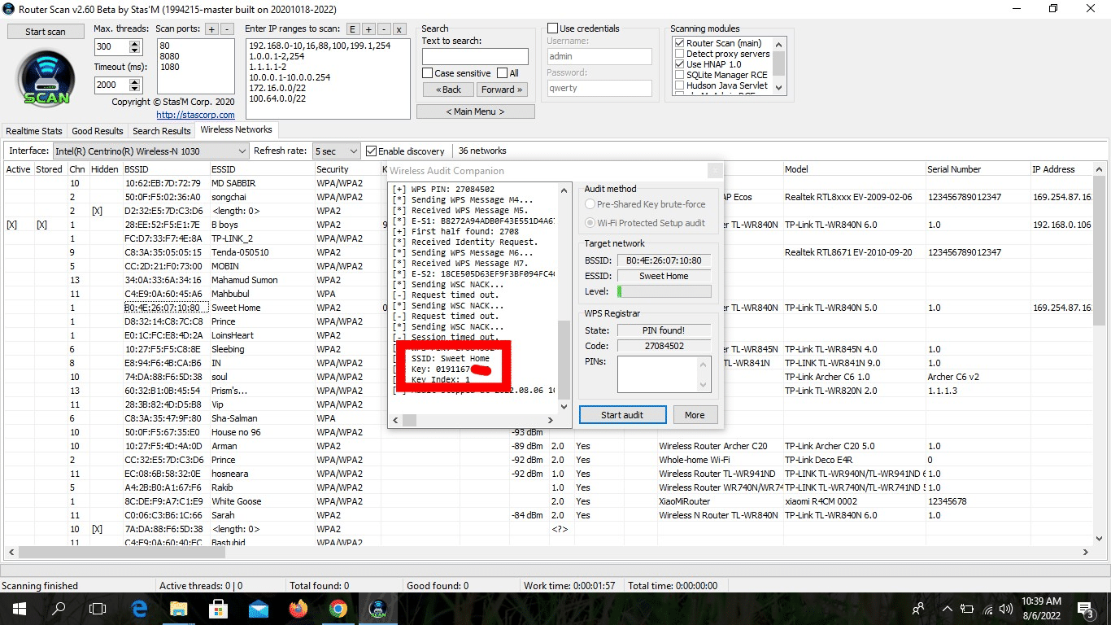Open File Explorer from the taskbar
1111x625 pixels.
(179, 609)
